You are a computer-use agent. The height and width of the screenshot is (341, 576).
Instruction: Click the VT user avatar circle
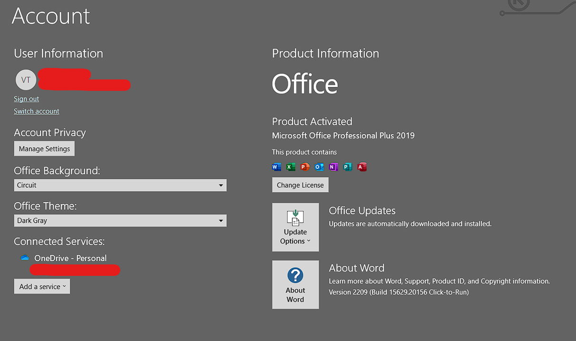(26, 79)
